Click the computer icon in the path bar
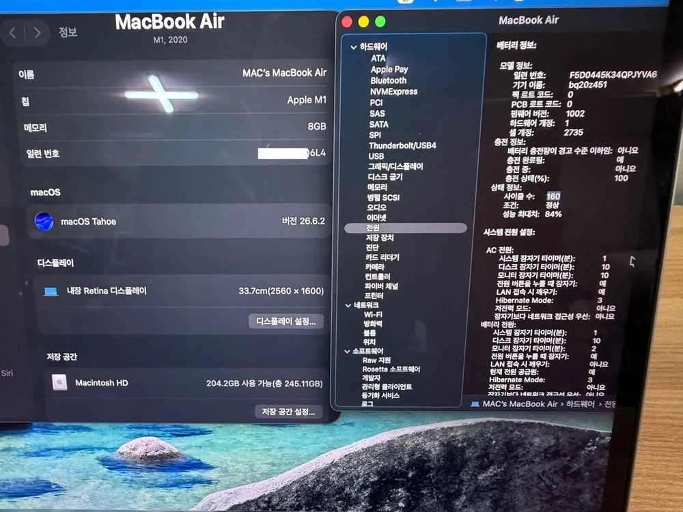 pos(475,404)
